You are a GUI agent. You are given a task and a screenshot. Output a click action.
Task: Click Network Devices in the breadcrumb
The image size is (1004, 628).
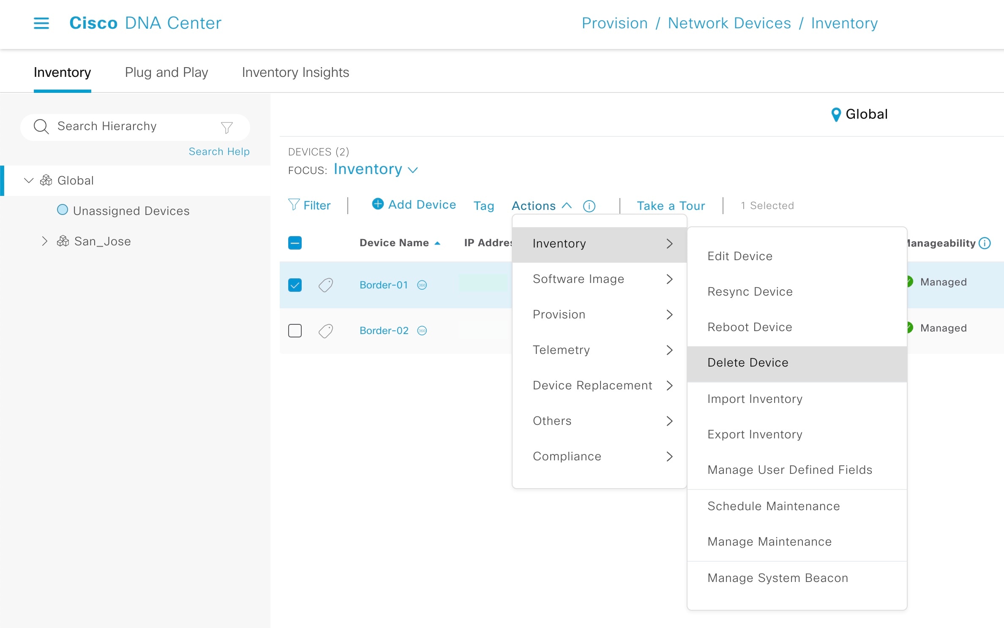coord(729,23)
